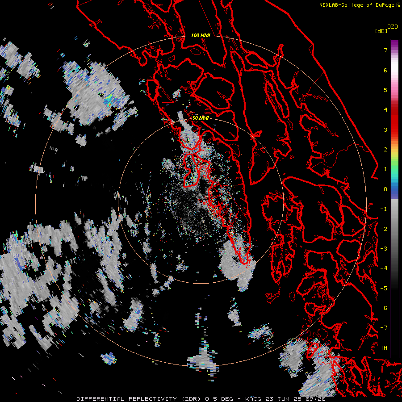
Task: Click the -6 dB tick label
Action: pos(384,308)
